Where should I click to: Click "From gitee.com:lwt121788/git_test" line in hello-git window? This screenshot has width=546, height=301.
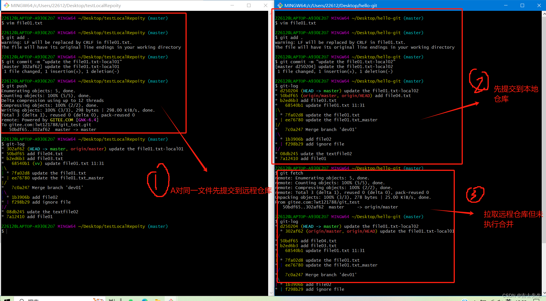tap(317, 202)
